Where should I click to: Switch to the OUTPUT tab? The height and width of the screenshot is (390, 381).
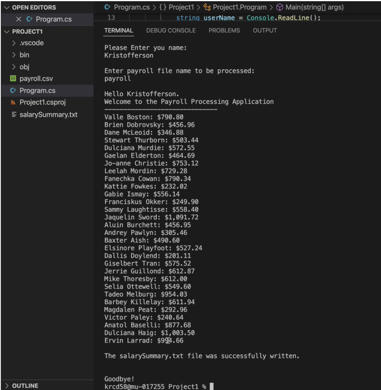(265, 31)
